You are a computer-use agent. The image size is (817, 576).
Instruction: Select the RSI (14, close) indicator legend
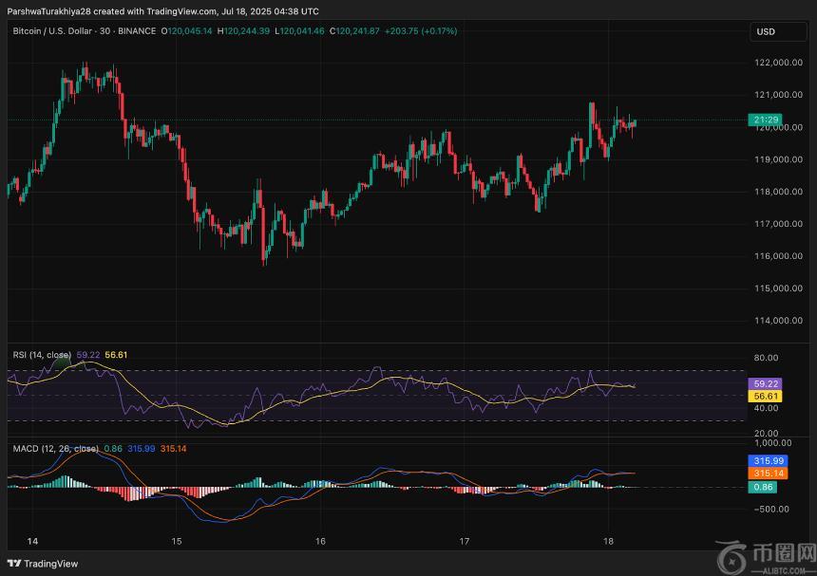point(44,354)
